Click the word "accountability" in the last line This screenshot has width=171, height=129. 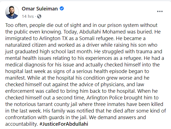tap(21, 124)
